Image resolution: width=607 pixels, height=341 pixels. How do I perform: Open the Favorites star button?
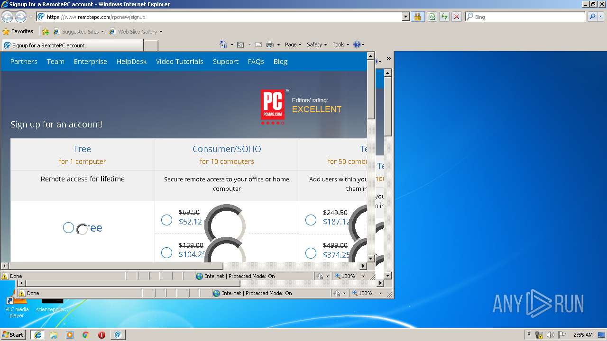[18, 31]
